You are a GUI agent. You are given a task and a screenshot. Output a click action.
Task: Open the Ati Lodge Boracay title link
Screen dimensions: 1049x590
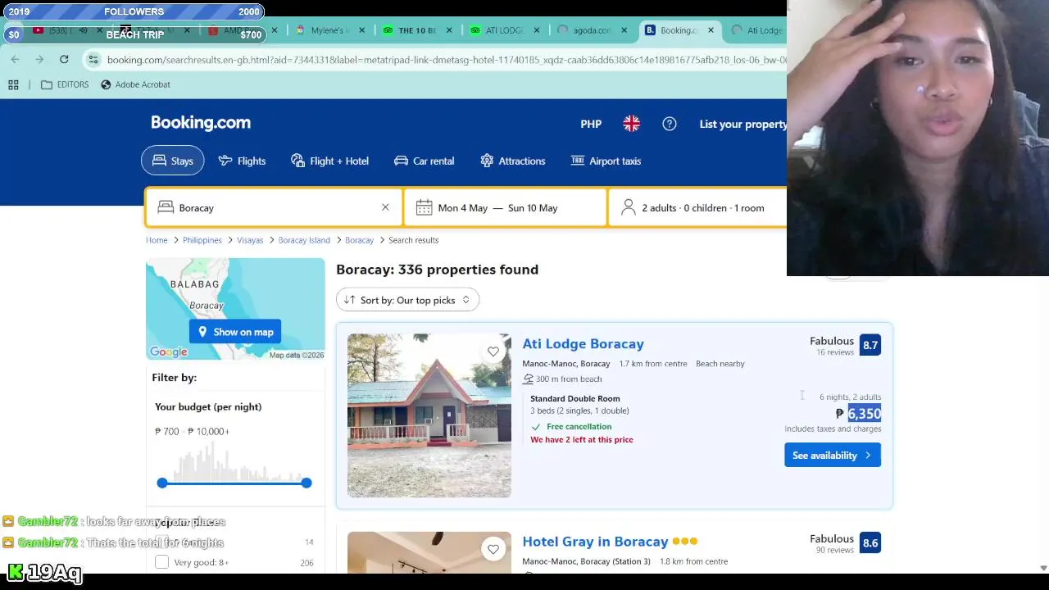click(x=584, y=344)
